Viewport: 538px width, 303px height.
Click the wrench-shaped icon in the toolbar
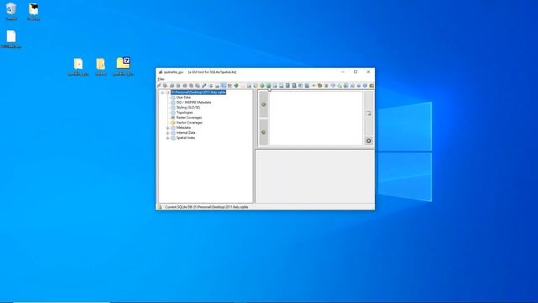tap(204, 86)
